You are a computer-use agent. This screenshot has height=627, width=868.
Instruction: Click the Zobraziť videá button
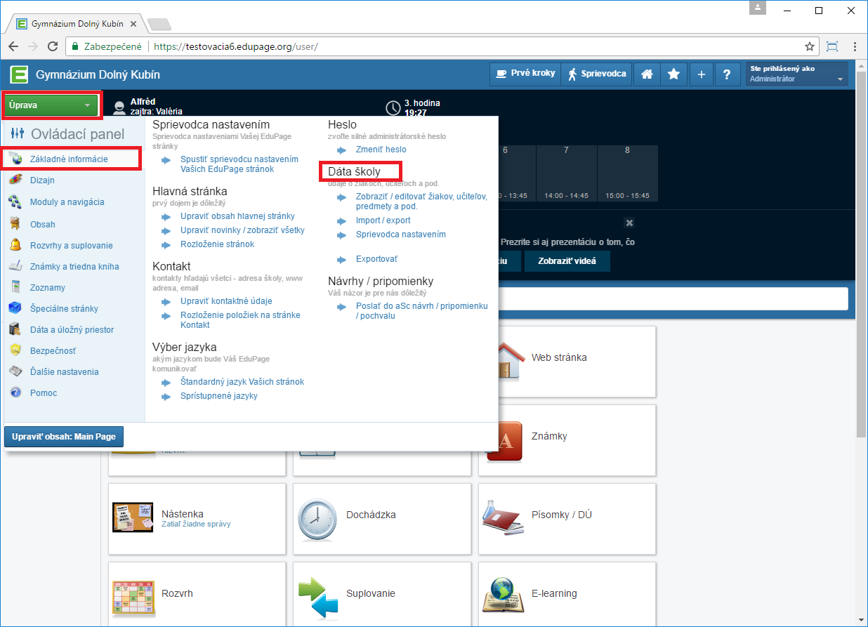coord(567,261)
